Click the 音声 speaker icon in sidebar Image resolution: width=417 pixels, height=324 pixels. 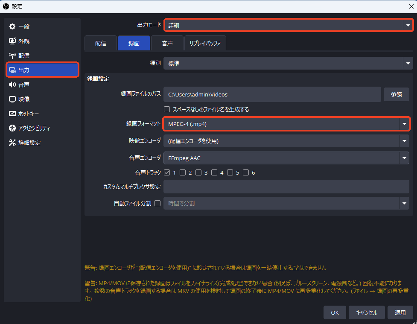[x=12, y=85]
